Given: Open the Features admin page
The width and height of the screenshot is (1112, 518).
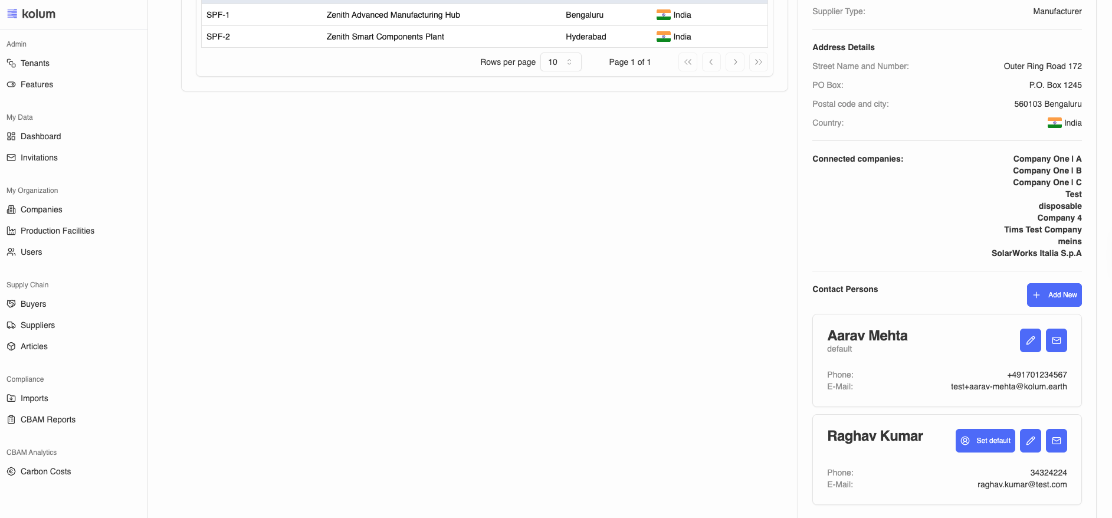Looking at the screenshot, I should tap(37, 84).
